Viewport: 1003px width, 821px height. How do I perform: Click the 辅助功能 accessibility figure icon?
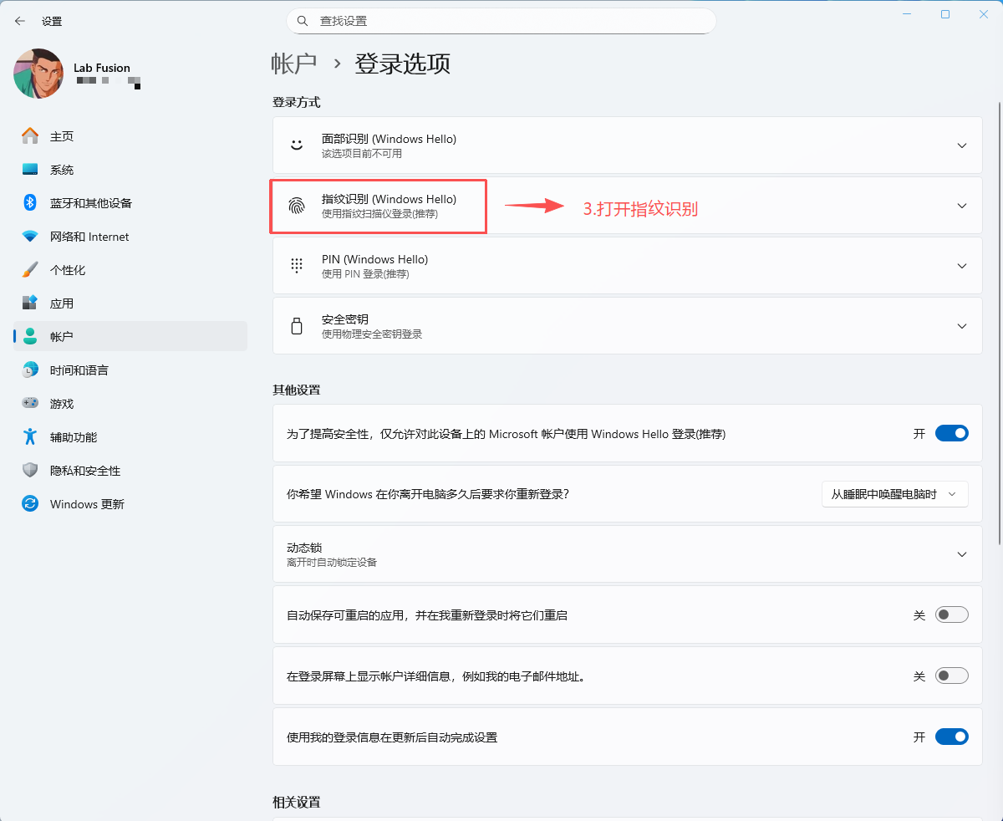[x=30, y=437]
